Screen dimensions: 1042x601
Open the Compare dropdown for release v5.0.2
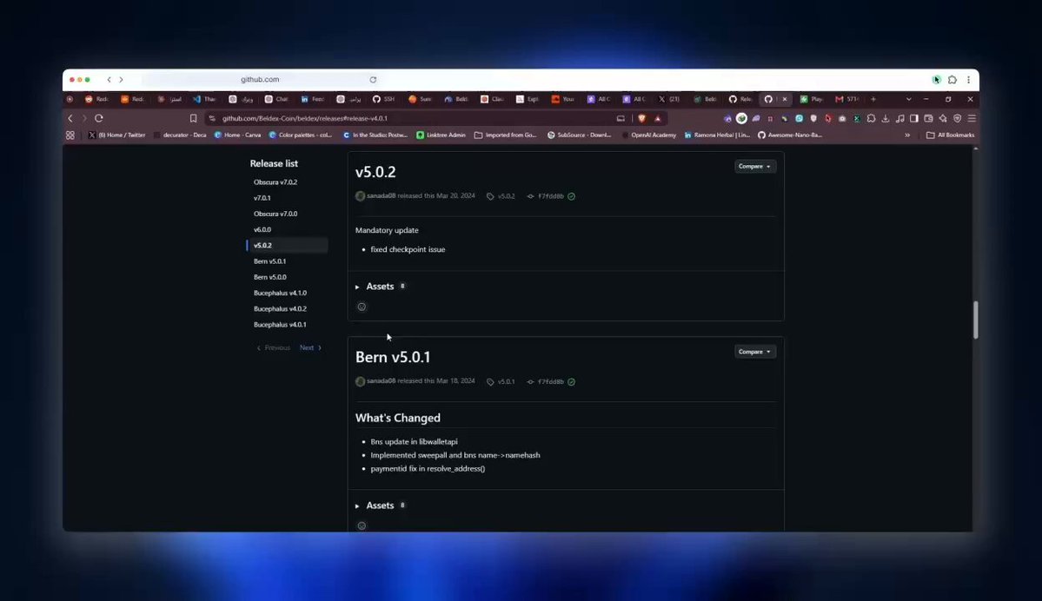[755, 166]
